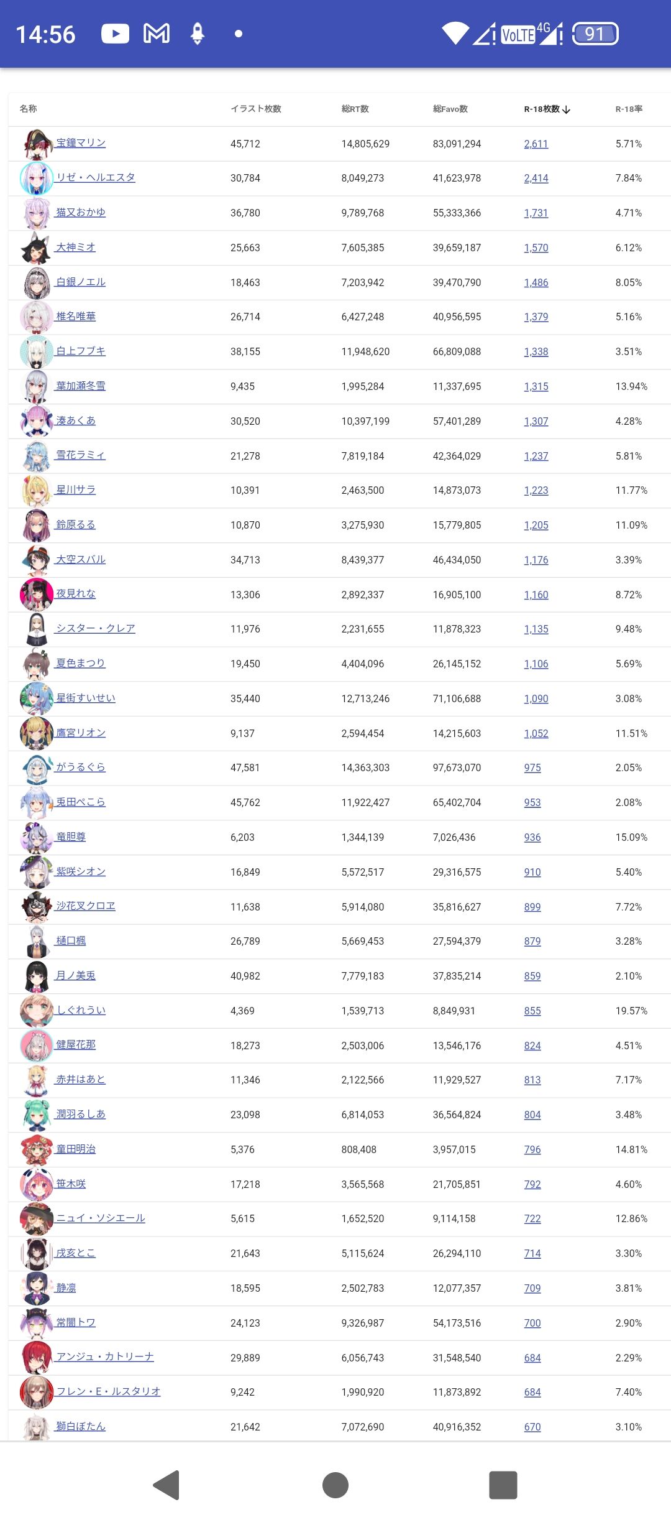This screenshot has width=671, height=1530.
Task: Tap the Gmail icon in the status bar
Action: [157, 34]
